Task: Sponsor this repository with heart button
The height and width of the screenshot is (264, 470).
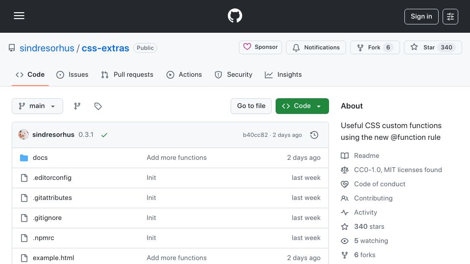Action: click(260, 47)
